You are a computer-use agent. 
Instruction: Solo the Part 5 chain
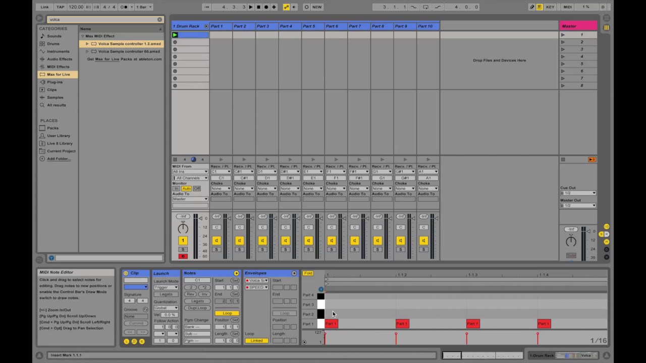tap(308, 250)
